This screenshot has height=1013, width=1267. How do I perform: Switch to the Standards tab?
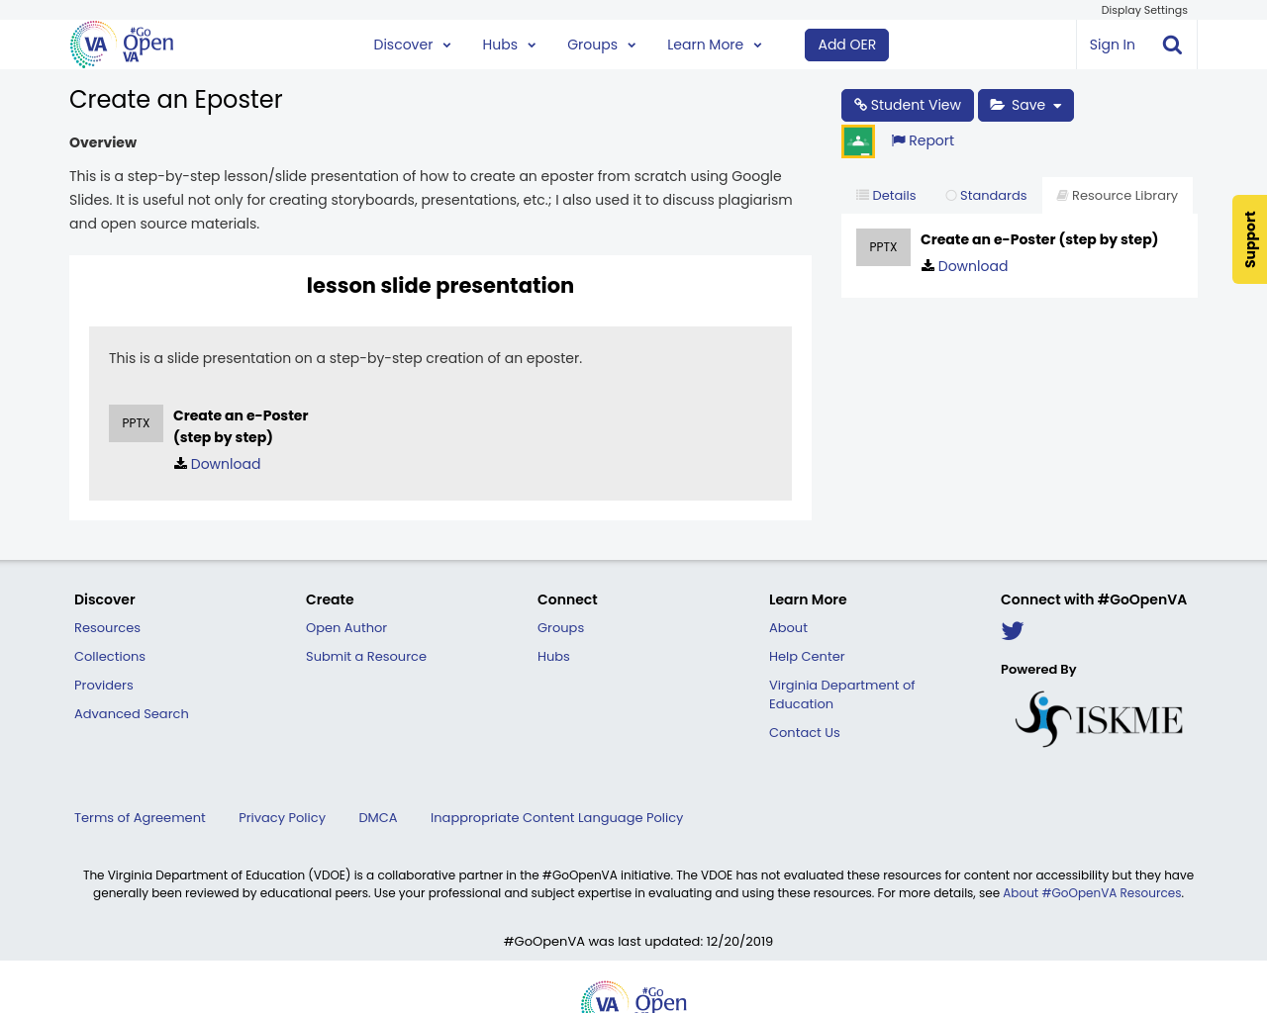[x=986, y=196]
